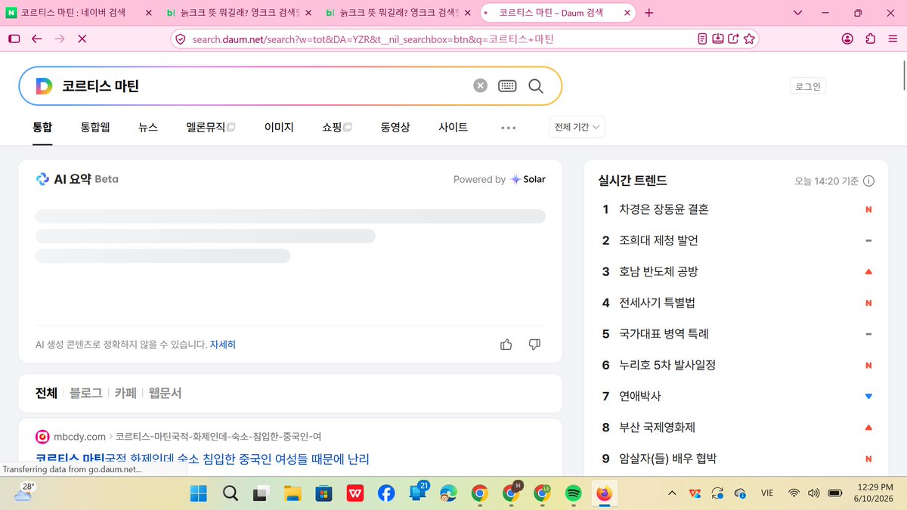Click the Daum logo in search box
The image size is (907, 510).
(44, 86)
